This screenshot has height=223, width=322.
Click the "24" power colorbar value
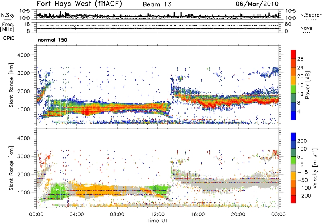[300, 68]
